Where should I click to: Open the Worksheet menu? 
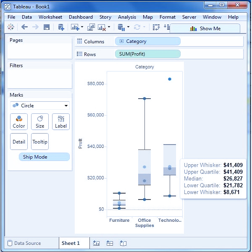[x=50, y=17]
